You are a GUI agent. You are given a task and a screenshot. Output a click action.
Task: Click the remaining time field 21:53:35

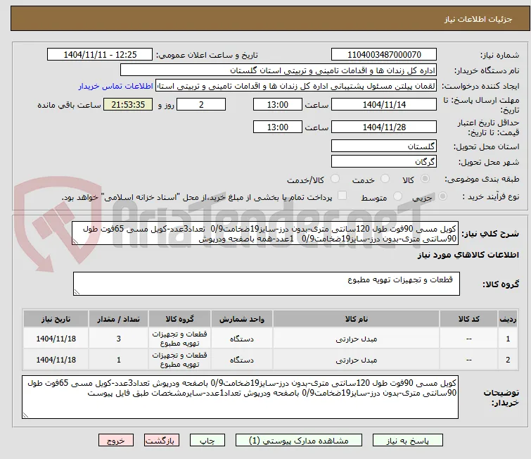[x=128, y=104]
